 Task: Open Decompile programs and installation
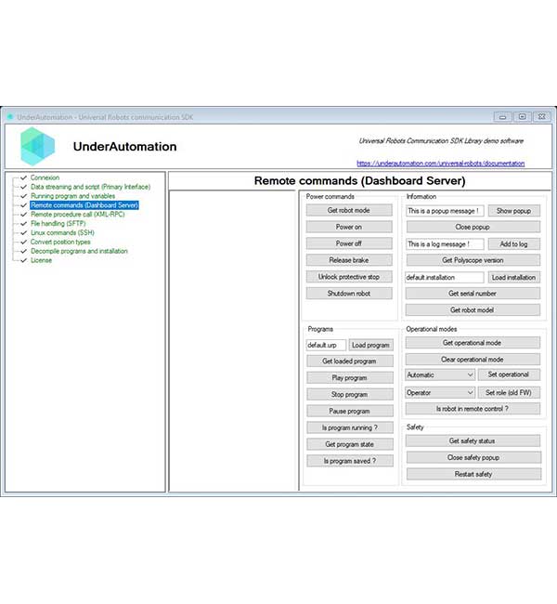[79, 251]
